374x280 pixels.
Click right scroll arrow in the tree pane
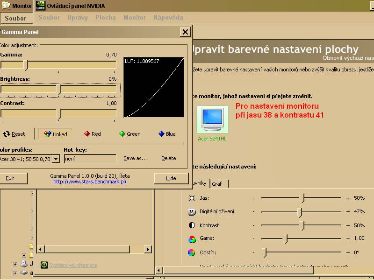click(148, 250)
